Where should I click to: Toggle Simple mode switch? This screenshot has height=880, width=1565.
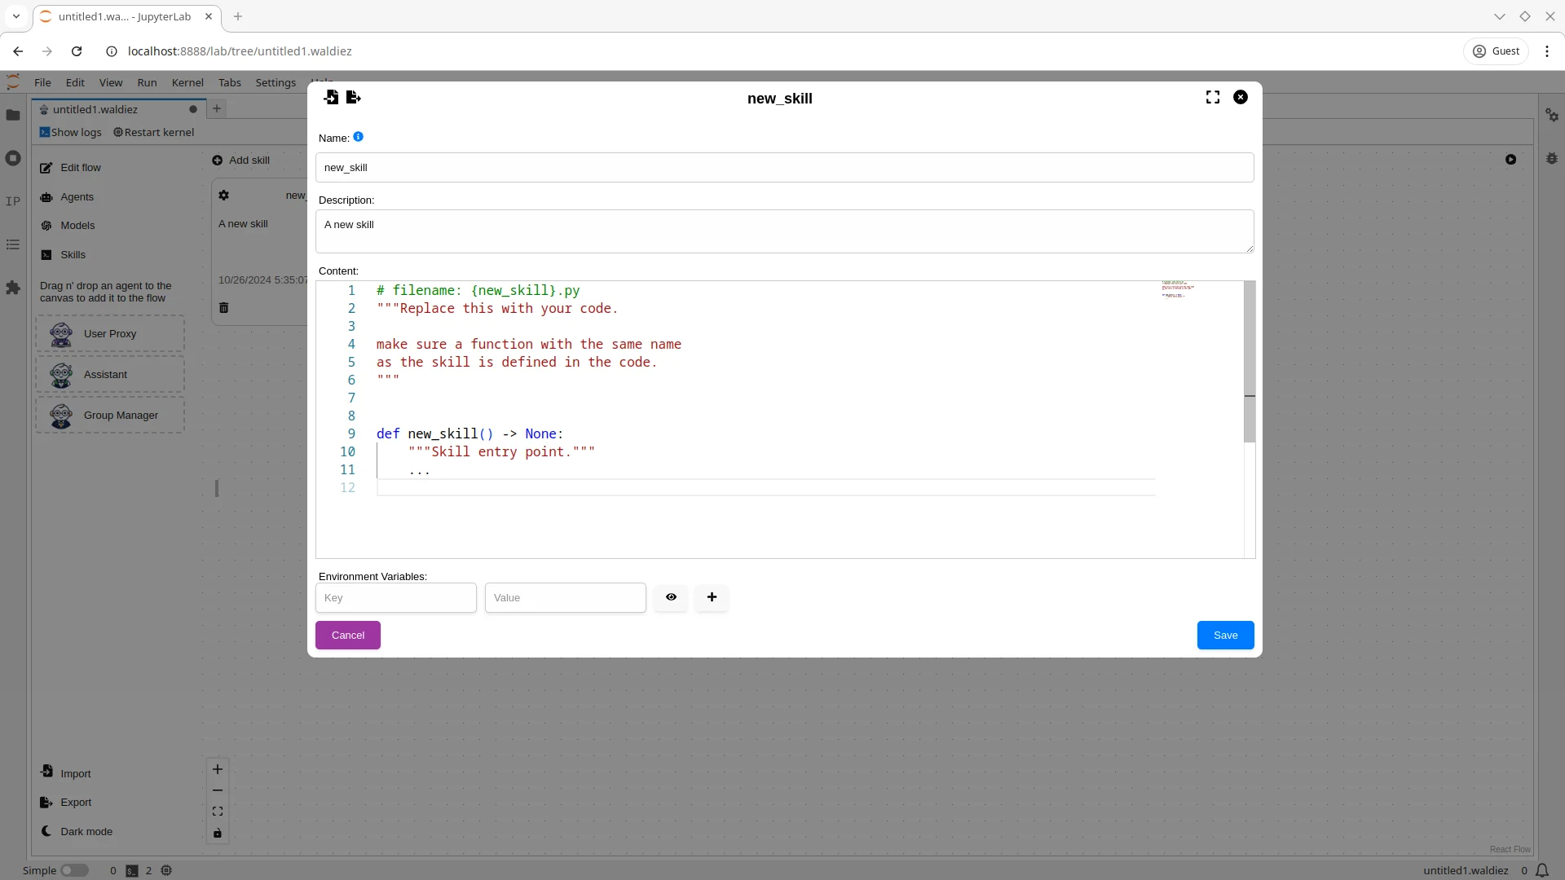pyautogui.click(x=73, y=870)
